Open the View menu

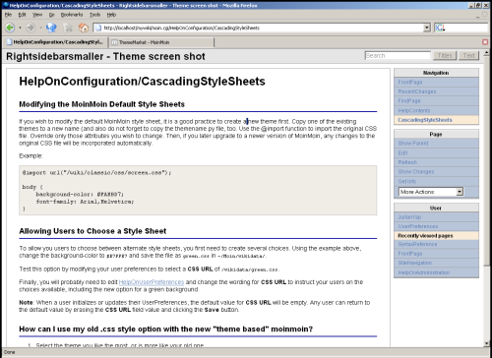pos(37,15)
